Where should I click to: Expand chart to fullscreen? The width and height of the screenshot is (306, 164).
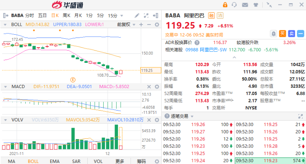tap(146, 16)
